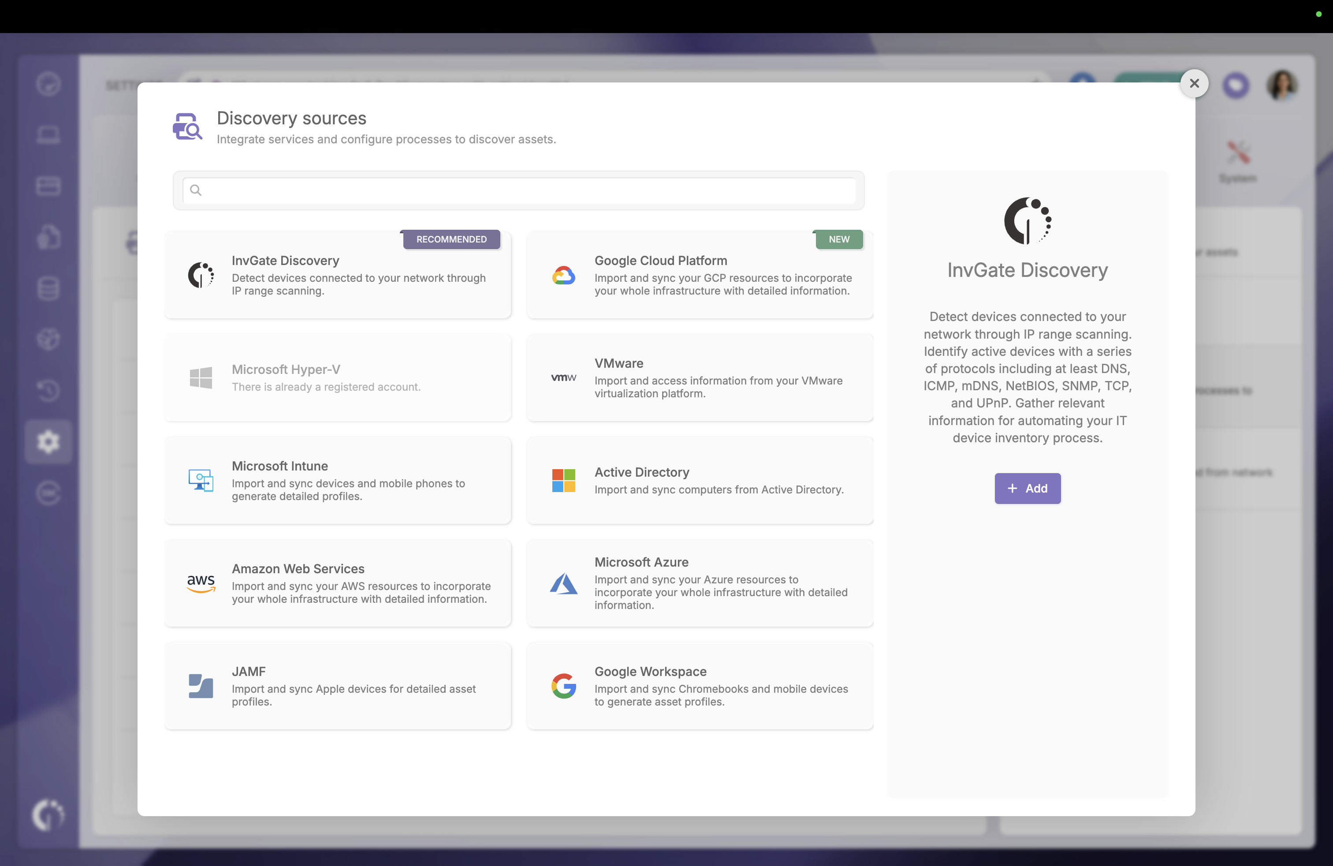The width and height of the screenshot is (1333, 866).
Task: Open the dashboard compass icon in the sidebar
Action: [48, 83]
